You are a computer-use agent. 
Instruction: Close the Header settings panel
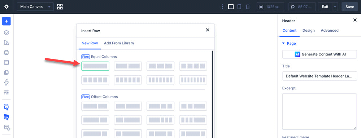coord(355,20)
